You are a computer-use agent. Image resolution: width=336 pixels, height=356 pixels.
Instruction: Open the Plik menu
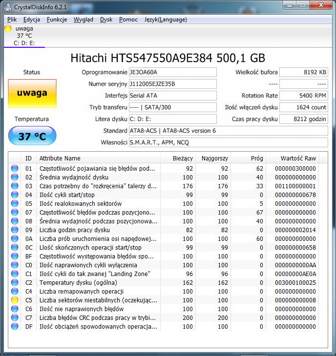click(12, 20)
